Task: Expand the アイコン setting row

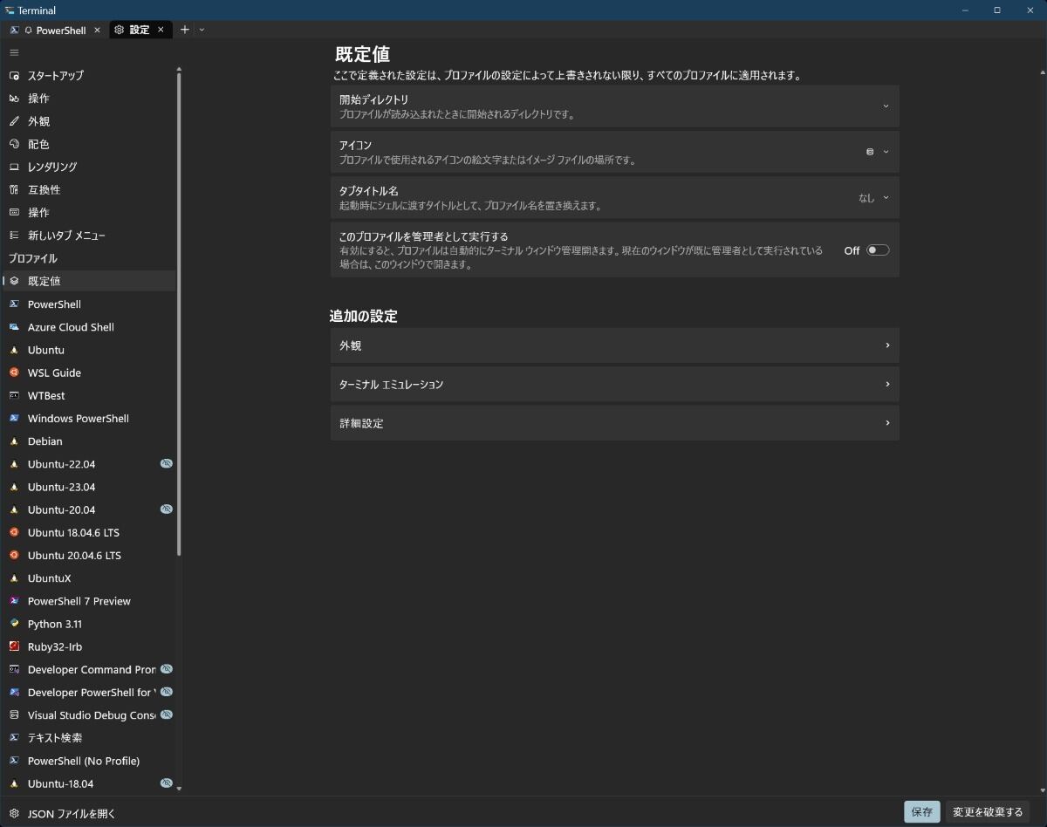Action: click(615, 152)
